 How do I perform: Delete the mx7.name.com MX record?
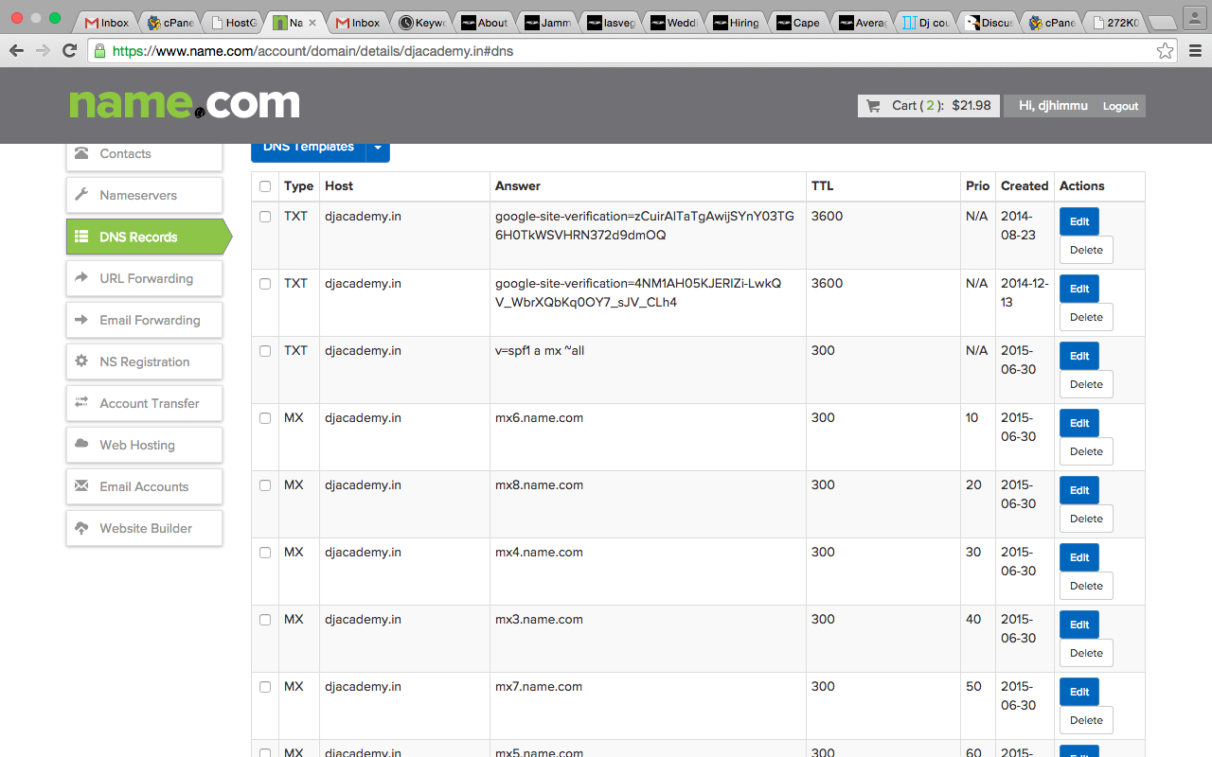[1086, 720]
